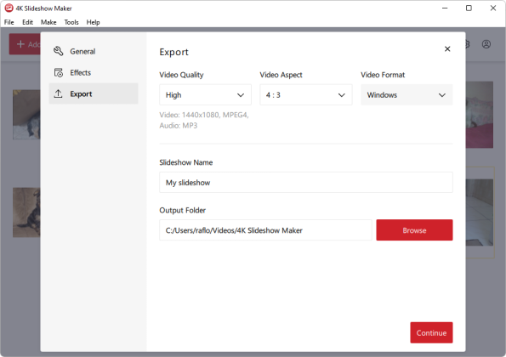
Task: Click the Continue button
Action: coord(431,333)
